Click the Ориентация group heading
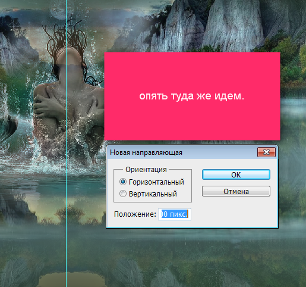The width and height of the screenshot is (306, 287). (146, 170)
